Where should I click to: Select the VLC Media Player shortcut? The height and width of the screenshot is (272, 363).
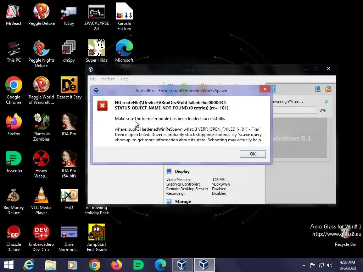click(x=41, y=201)
